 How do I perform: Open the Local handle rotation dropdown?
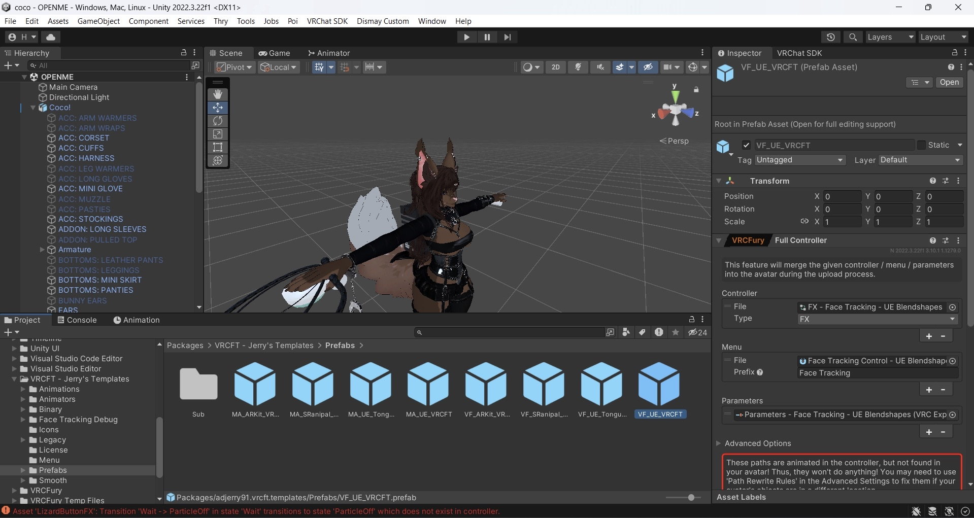[x=278, y=67]
